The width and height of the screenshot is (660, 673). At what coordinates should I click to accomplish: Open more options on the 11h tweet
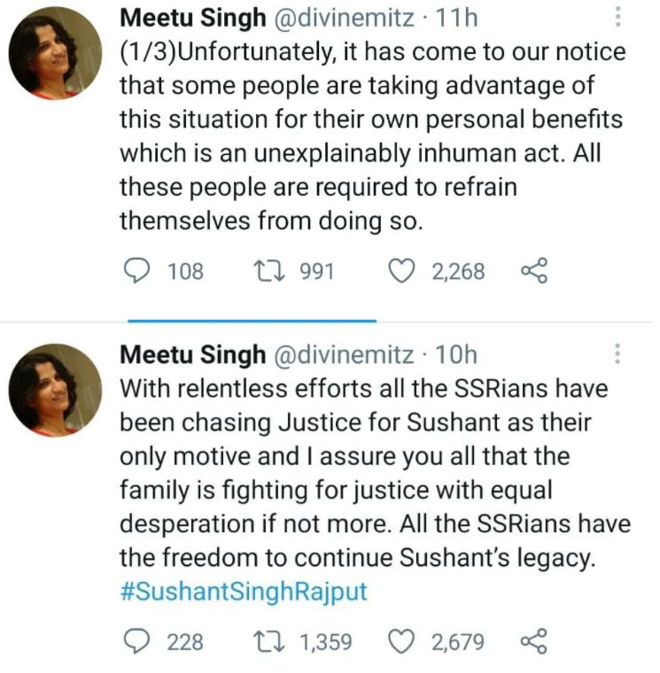coord(617,16)
